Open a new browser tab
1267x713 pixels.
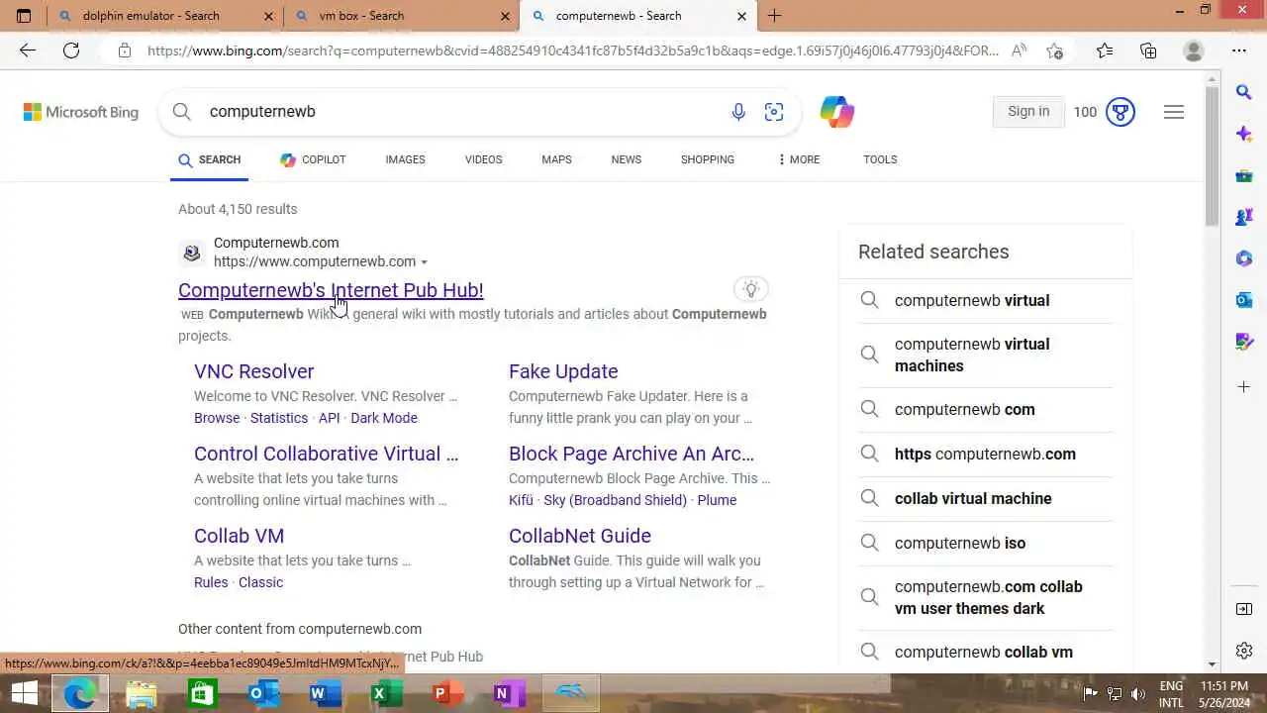pos(775,16)
